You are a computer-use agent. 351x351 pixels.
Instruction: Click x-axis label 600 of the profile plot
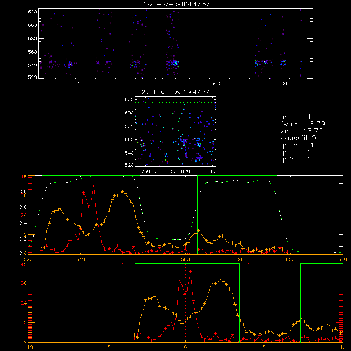[x=238, y=259]
